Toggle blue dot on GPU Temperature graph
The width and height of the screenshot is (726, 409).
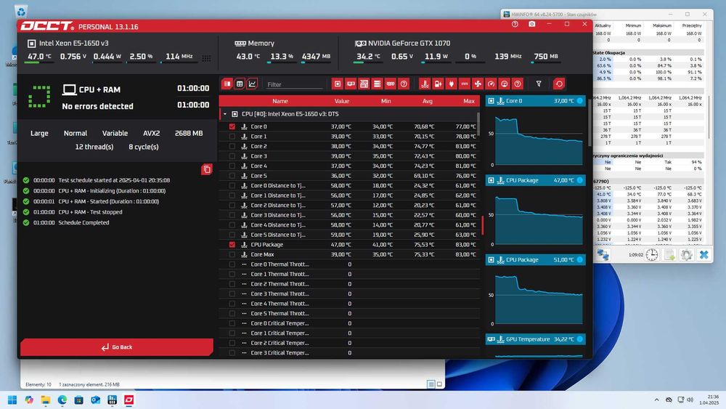pos(579,339)
